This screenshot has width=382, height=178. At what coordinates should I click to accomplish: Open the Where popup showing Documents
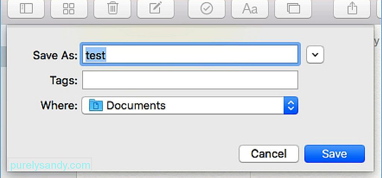(x=190, y=105)
